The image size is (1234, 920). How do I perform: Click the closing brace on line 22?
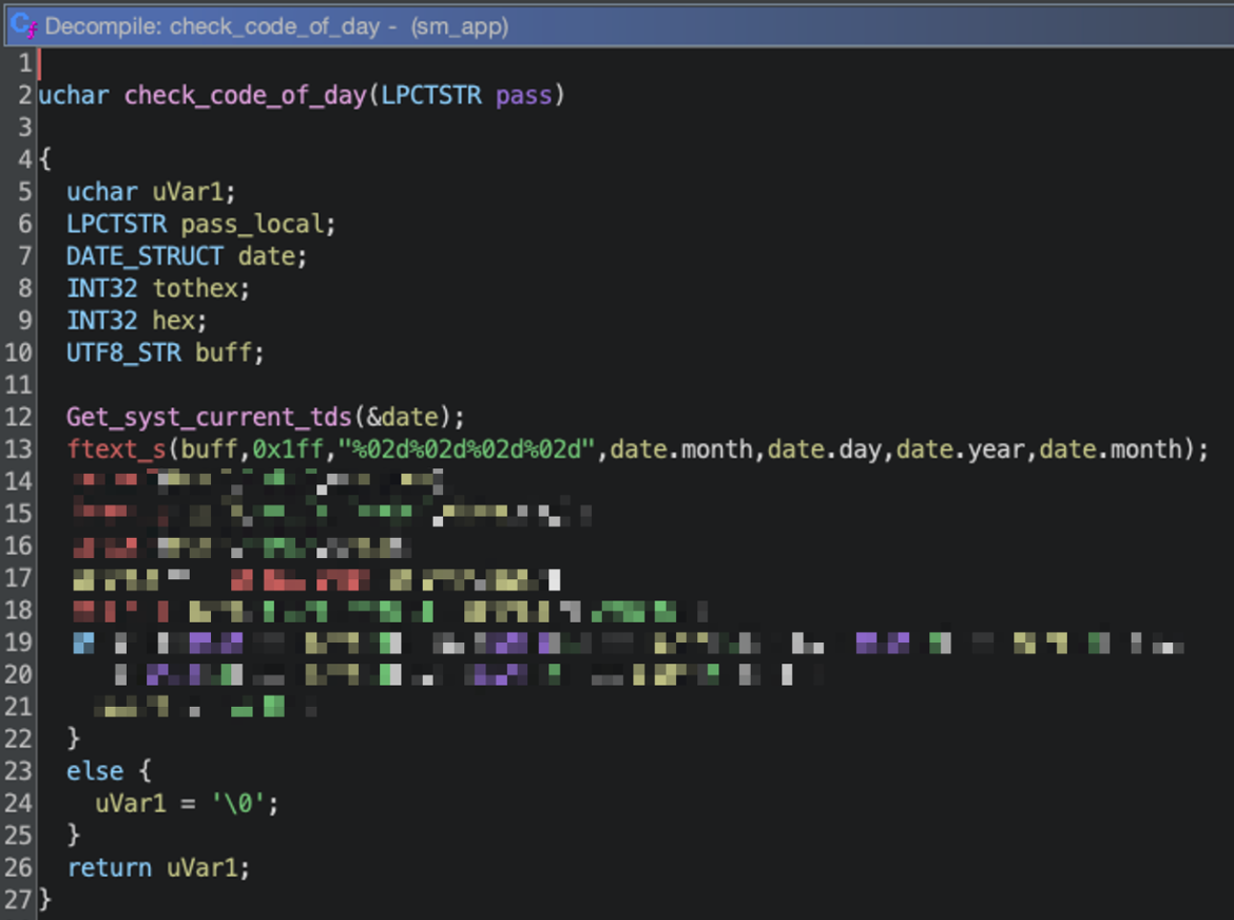coord(74,739)
